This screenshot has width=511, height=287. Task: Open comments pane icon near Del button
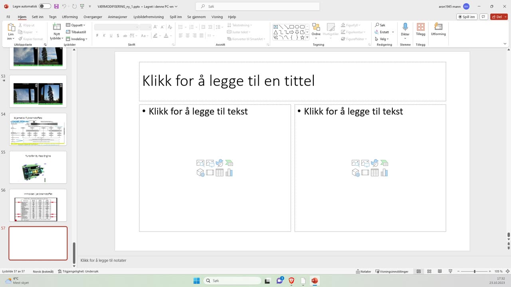(x=483, y=17)
